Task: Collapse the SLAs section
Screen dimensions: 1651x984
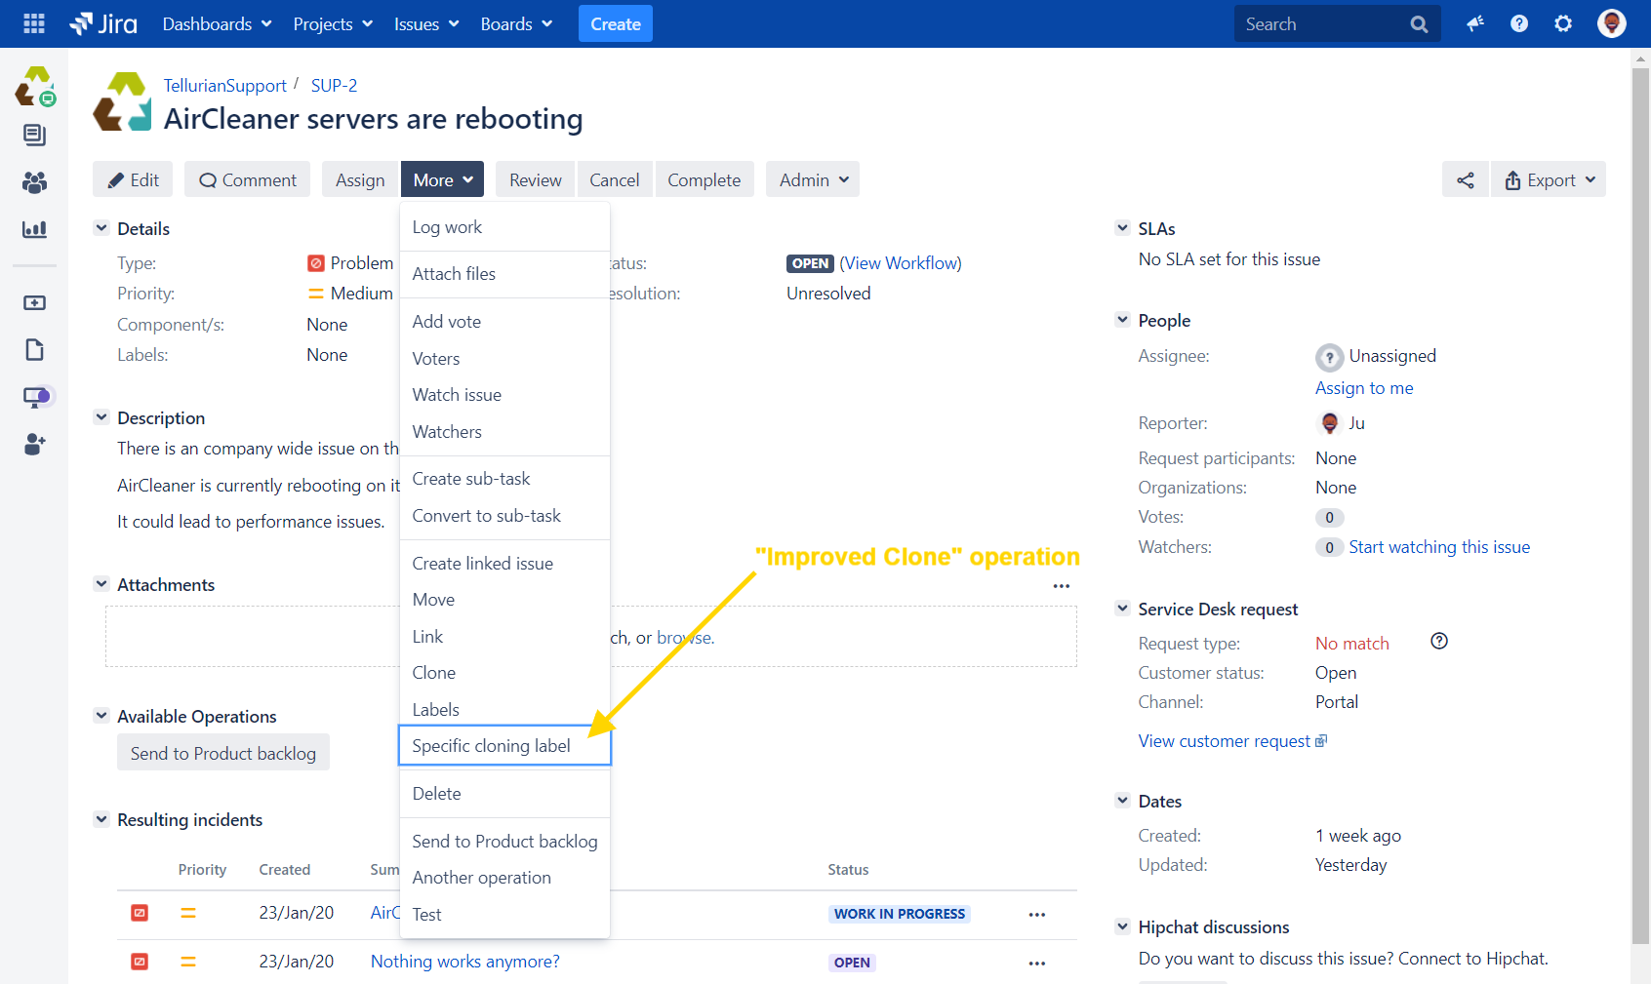Action: click(1122, 228)
